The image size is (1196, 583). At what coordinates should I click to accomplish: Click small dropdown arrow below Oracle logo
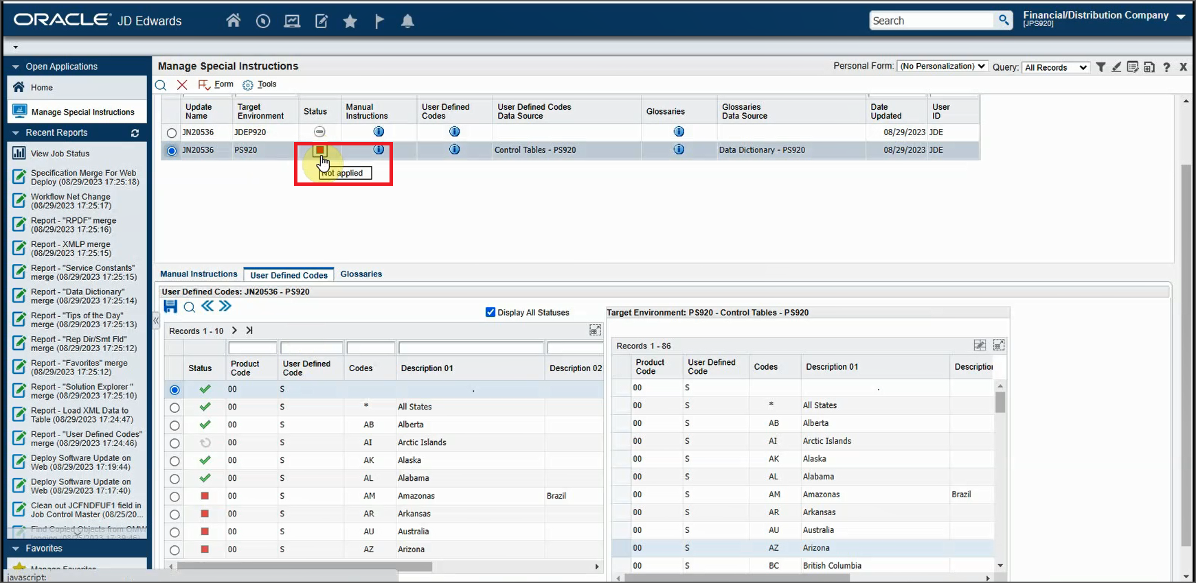[15, 47]
